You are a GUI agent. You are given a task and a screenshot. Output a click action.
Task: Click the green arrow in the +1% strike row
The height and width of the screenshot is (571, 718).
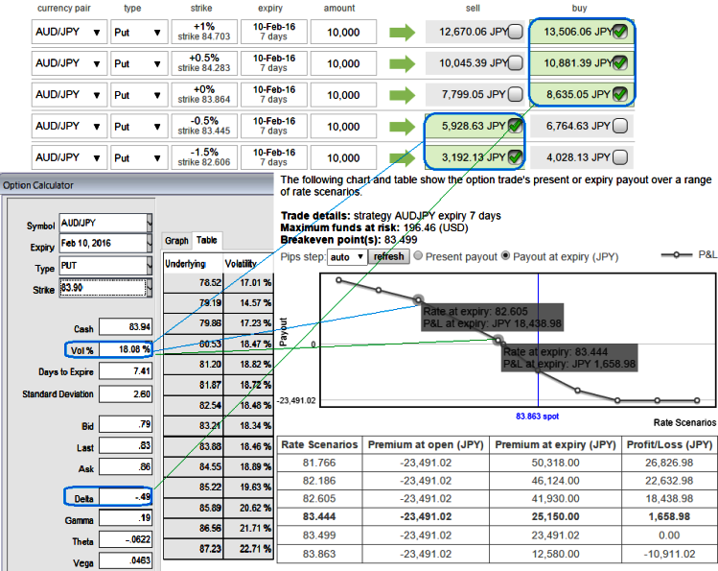click(x=403, y=34)
